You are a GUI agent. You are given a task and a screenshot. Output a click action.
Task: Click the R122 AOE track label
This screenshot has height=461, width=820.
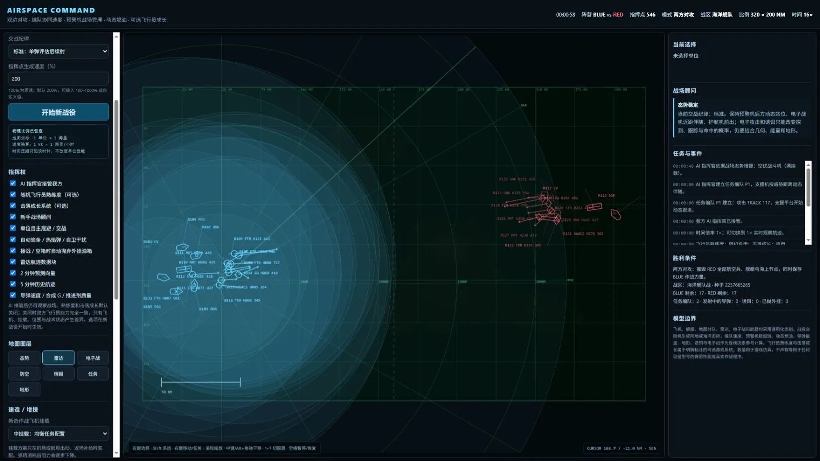[x=606, y=195]
